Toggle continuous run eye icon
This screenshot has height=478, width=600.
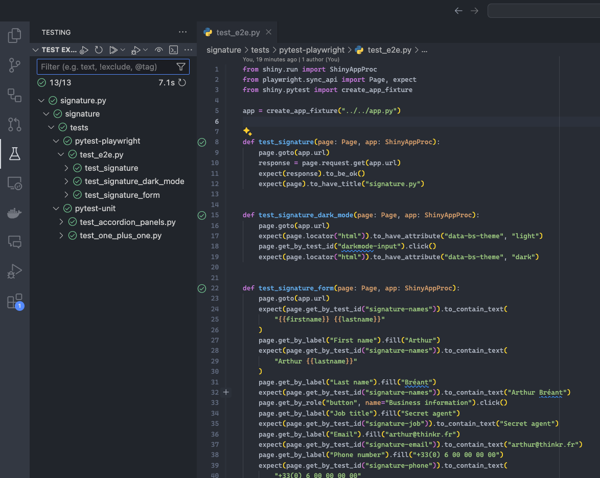click(159, 50)
